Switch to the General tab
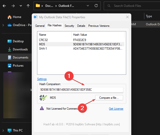The height and width of the screenshot is (135, 160). 40,26
